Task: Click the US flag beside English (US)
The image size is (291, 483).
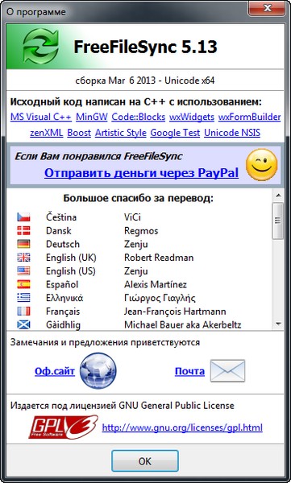Action: click(23, 271)
